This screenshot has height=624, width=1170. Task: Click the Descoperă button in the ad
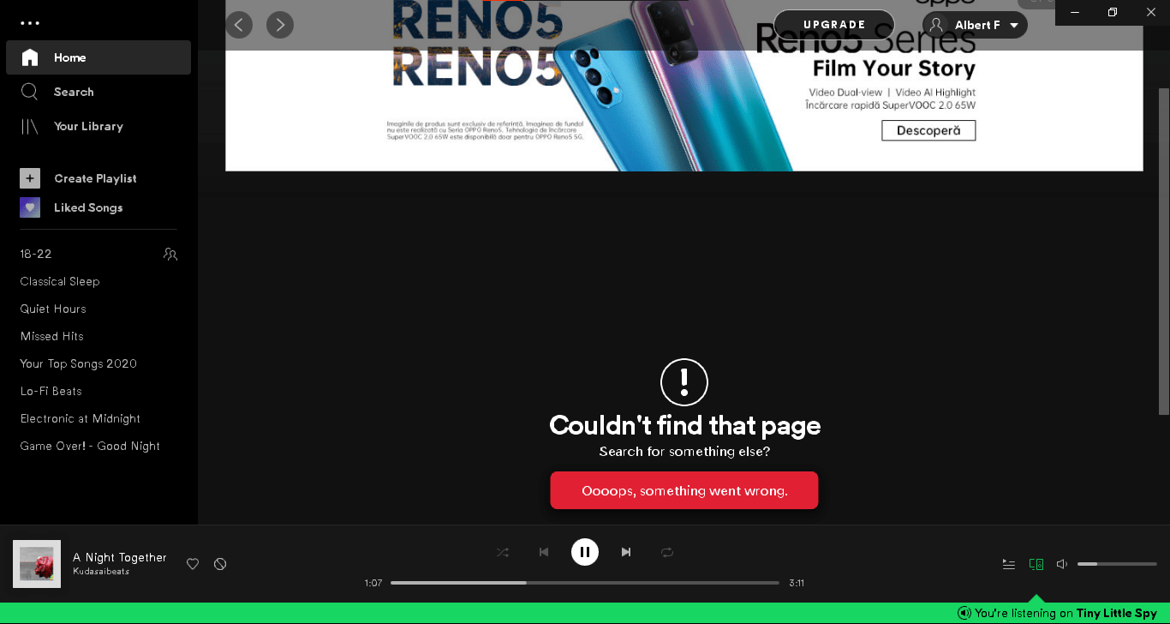click(x=928, y=130)
